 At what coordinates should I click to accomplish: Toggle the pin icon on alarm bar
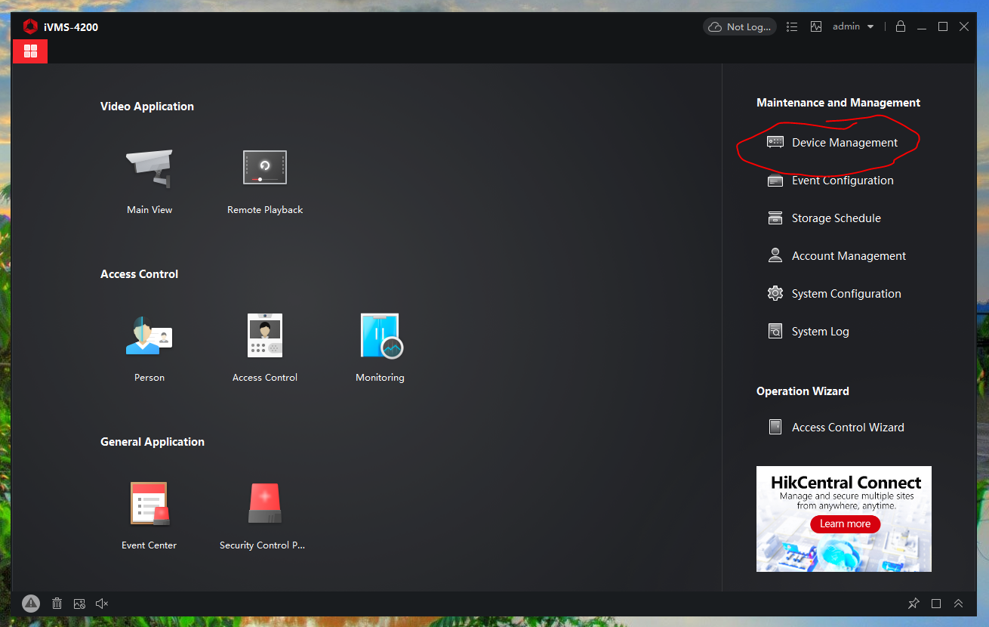914,604
